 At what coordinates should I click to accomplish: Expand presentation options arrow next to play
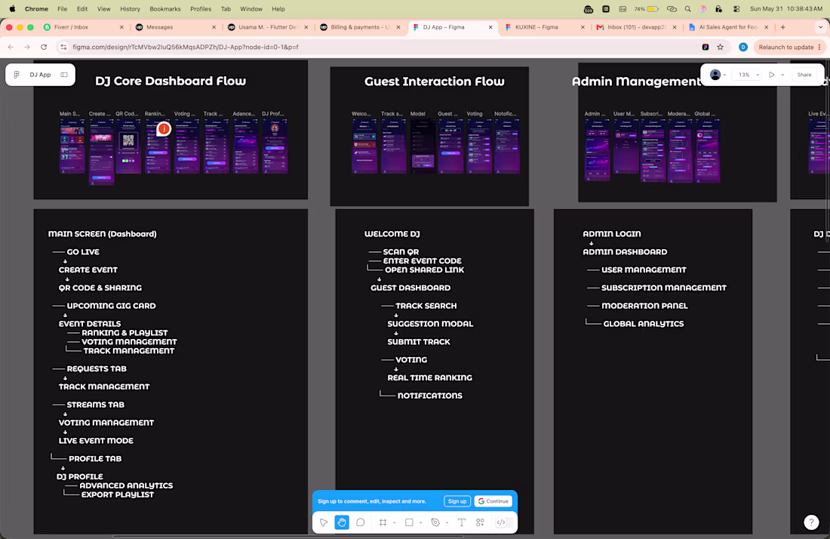coord(783,75)
